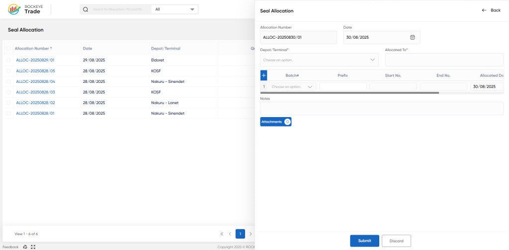Screen dimensions: 509x250
Task: Open the calendar icon in Date field
Action: pos(412,37)
